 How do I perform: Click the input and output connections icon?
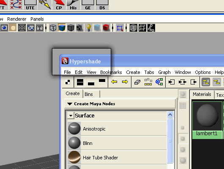183,82
